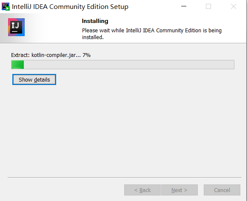Click the disabled maximize window button
The height and width of the screenshot is (201, 248).
coord(208,6)
